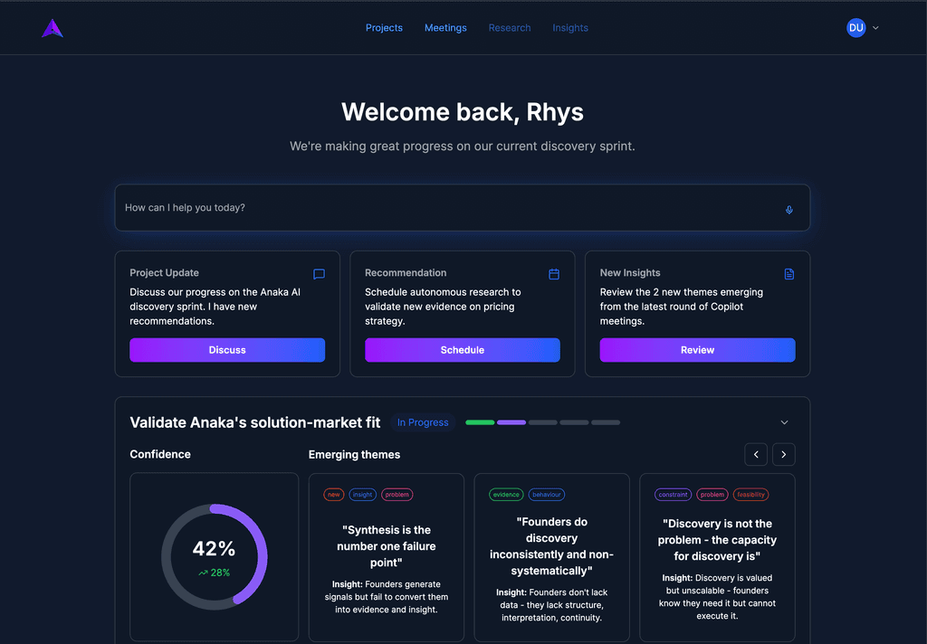Open the DU user avatar
Screen dimensions: 927x644
pyautogui.click(x=855, y=28)
